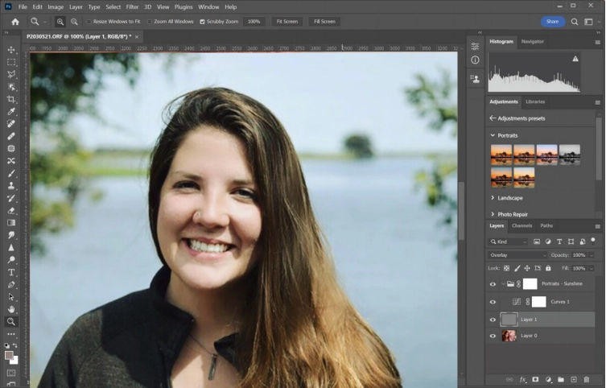Click the zoom in magnifier icon
Viewport: 606px width, 388px height.
60,22
